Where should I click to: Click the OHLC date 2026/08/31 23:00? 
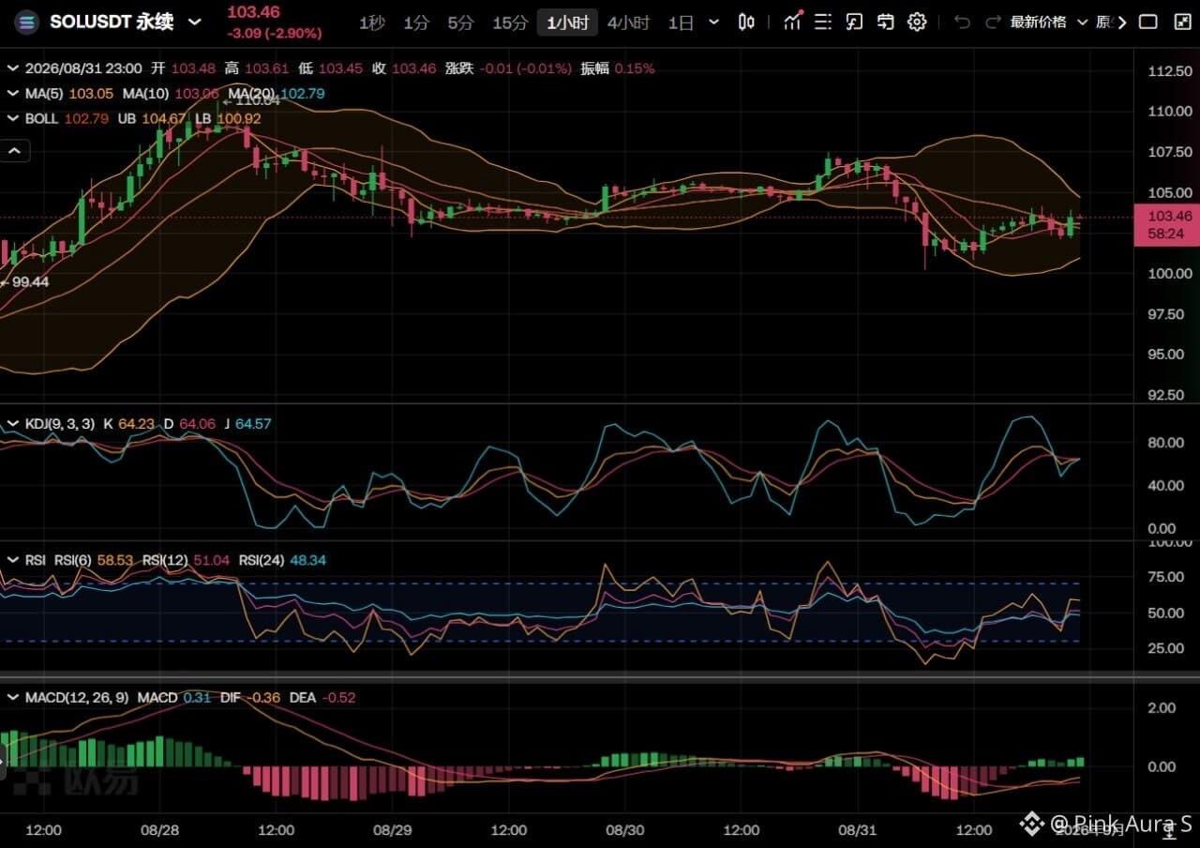83,68
